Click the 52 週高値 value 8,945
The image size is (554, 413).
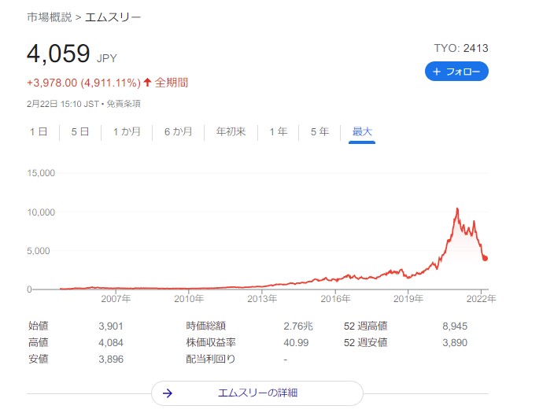click(455, 326)
